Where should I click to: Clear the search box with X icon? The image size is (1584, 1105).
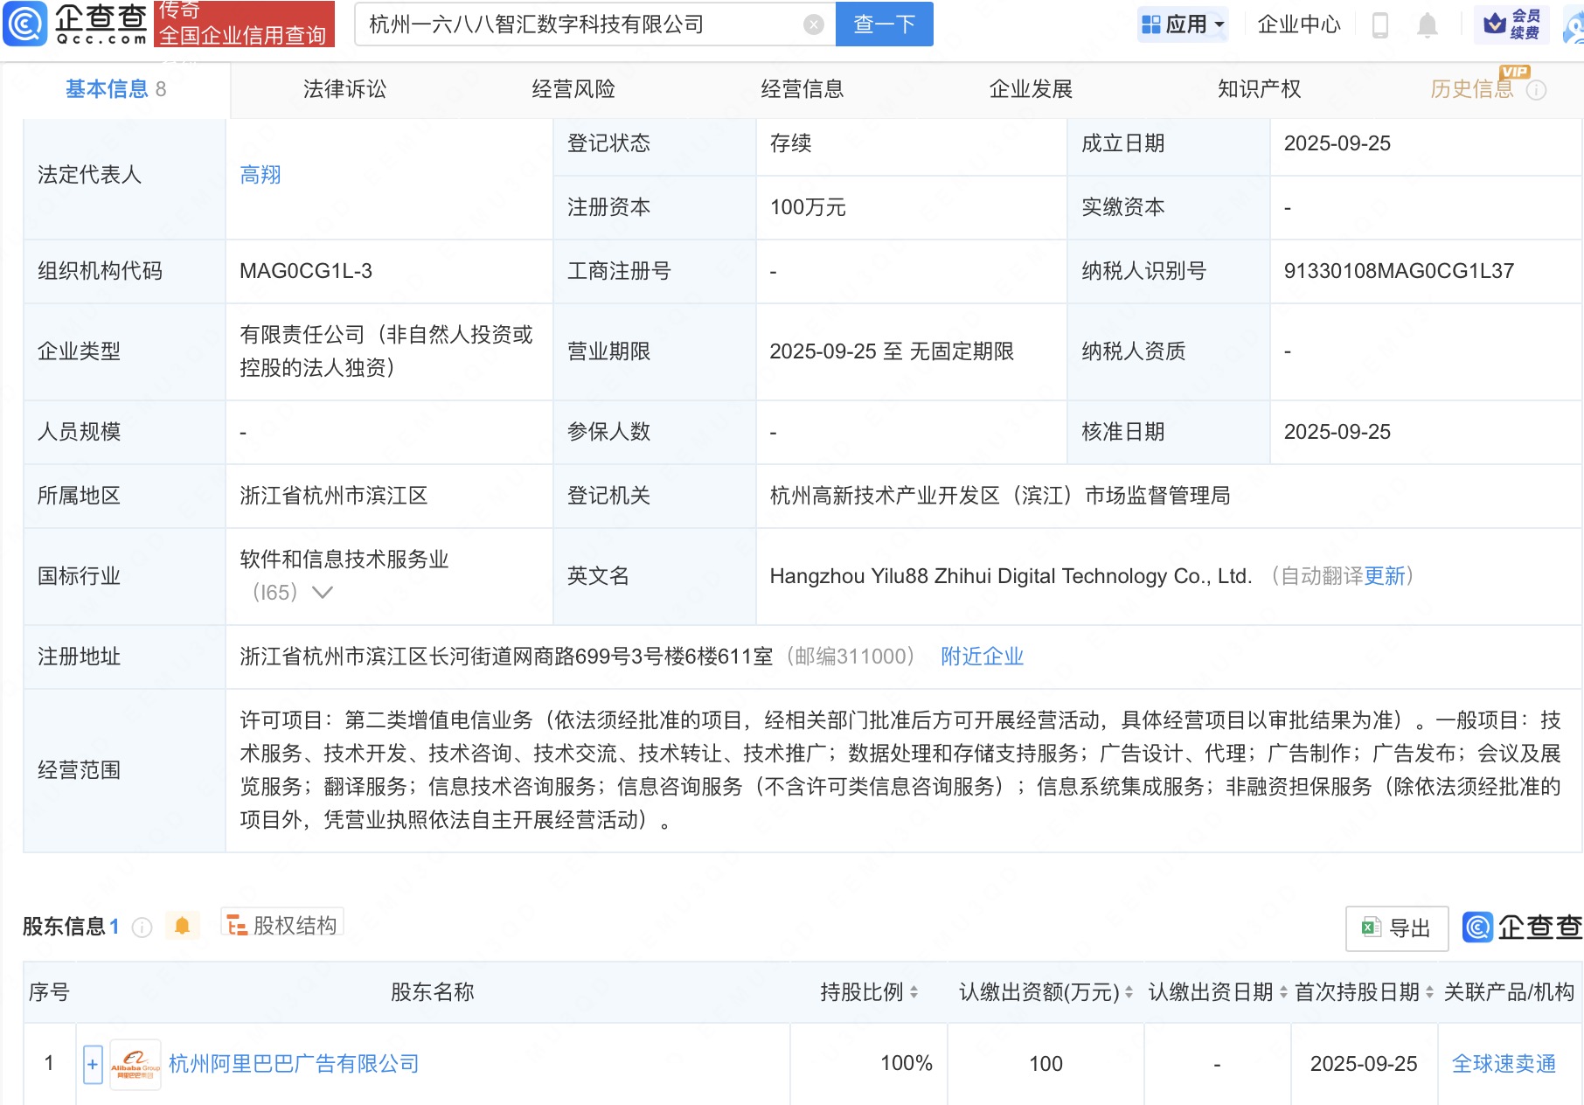tap(813, 24)
